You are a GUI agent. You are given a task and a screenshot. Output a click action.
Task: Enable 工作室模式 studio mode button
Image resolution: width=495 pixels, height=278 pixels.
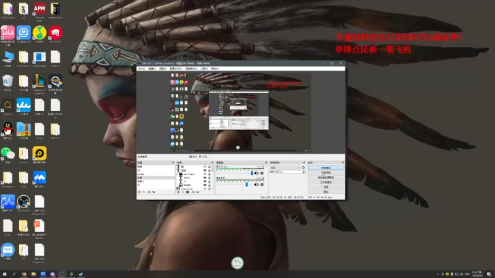(326, 182)
